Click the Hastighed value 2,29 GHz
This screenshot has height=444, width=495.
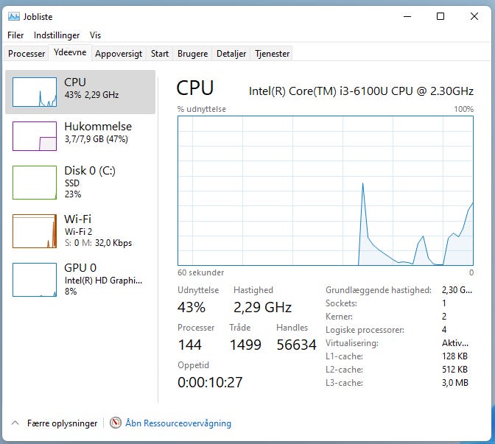263,307
